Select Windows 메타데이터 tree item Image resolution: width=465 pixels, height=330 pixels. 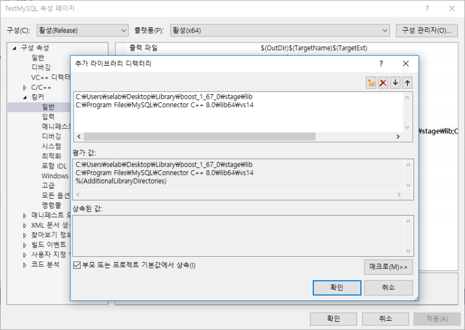55,176
